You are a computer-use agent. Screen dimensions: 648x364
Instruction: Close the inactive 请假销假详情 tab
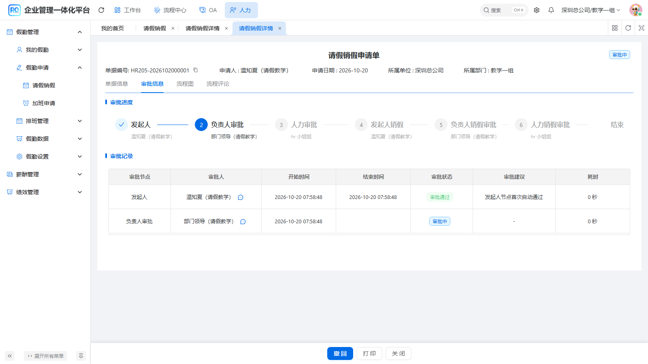click(226, 28)
